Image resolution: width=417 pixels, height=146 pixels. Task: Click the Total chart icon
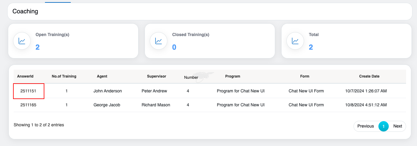click(295, 41)
